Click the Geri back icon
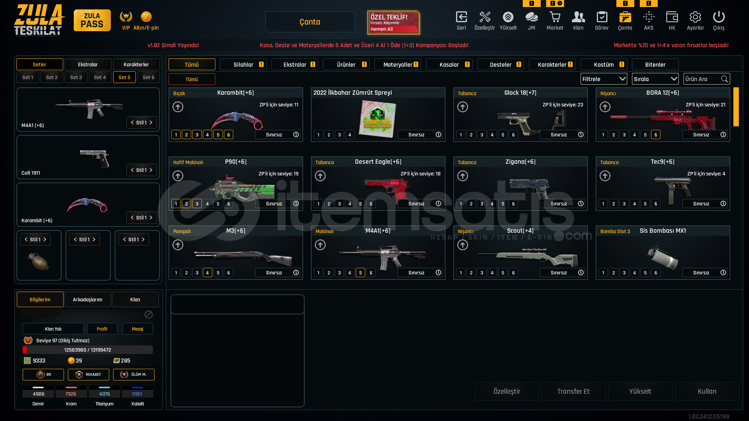The width and height of the screenshot is (749, 421). [461, 18]
